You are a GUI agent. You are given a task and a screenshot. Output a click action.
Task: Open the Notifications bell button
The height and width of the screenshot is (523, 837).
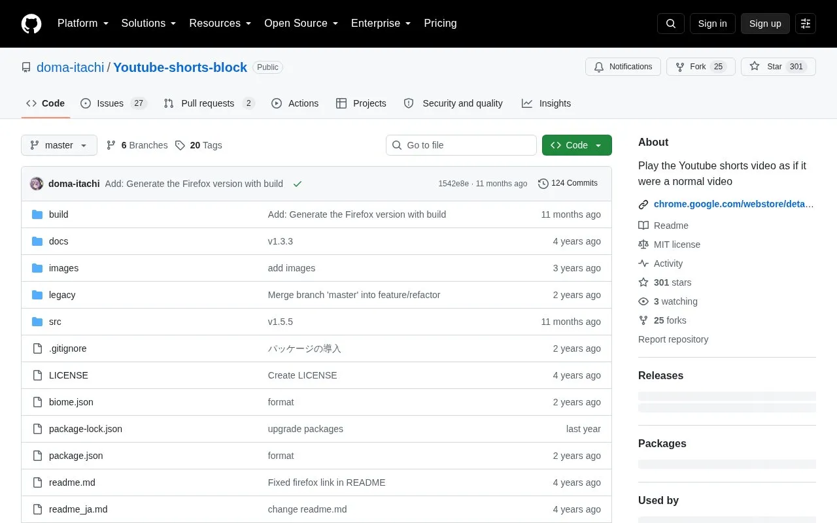point(623,67)
